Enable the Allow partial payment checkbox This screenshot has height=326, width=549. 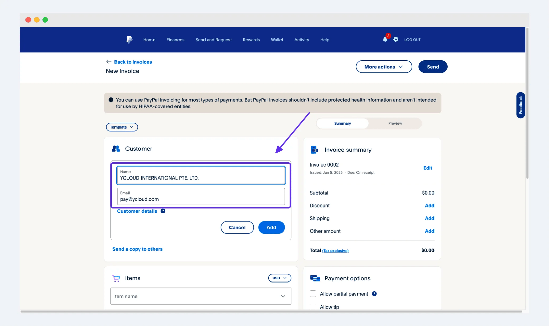tap(313, 294)
